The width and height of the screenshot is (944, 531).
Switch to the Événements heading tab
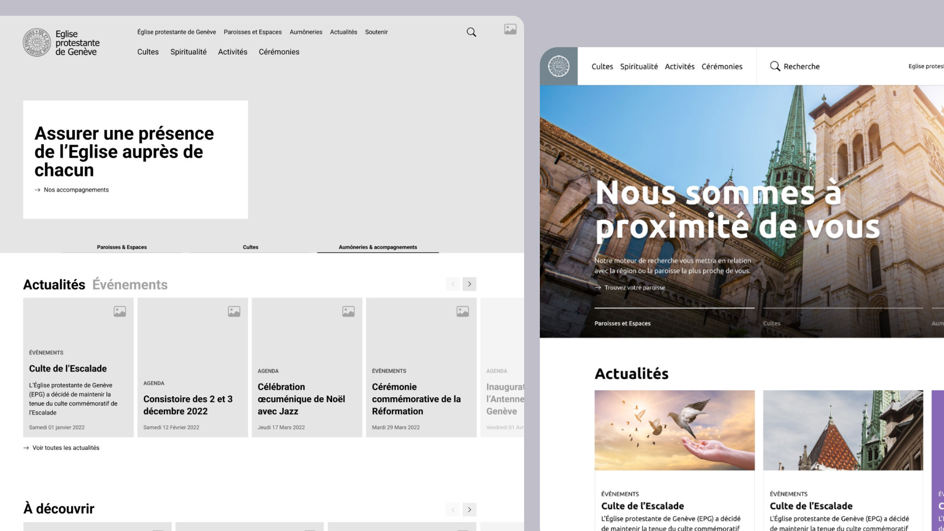click(x=130, y=285)
